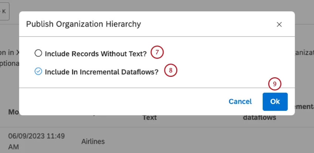Viewport: 314px width, 153px height.
Task: Click the partially hidden button ending in K
Action: [4, 11]
